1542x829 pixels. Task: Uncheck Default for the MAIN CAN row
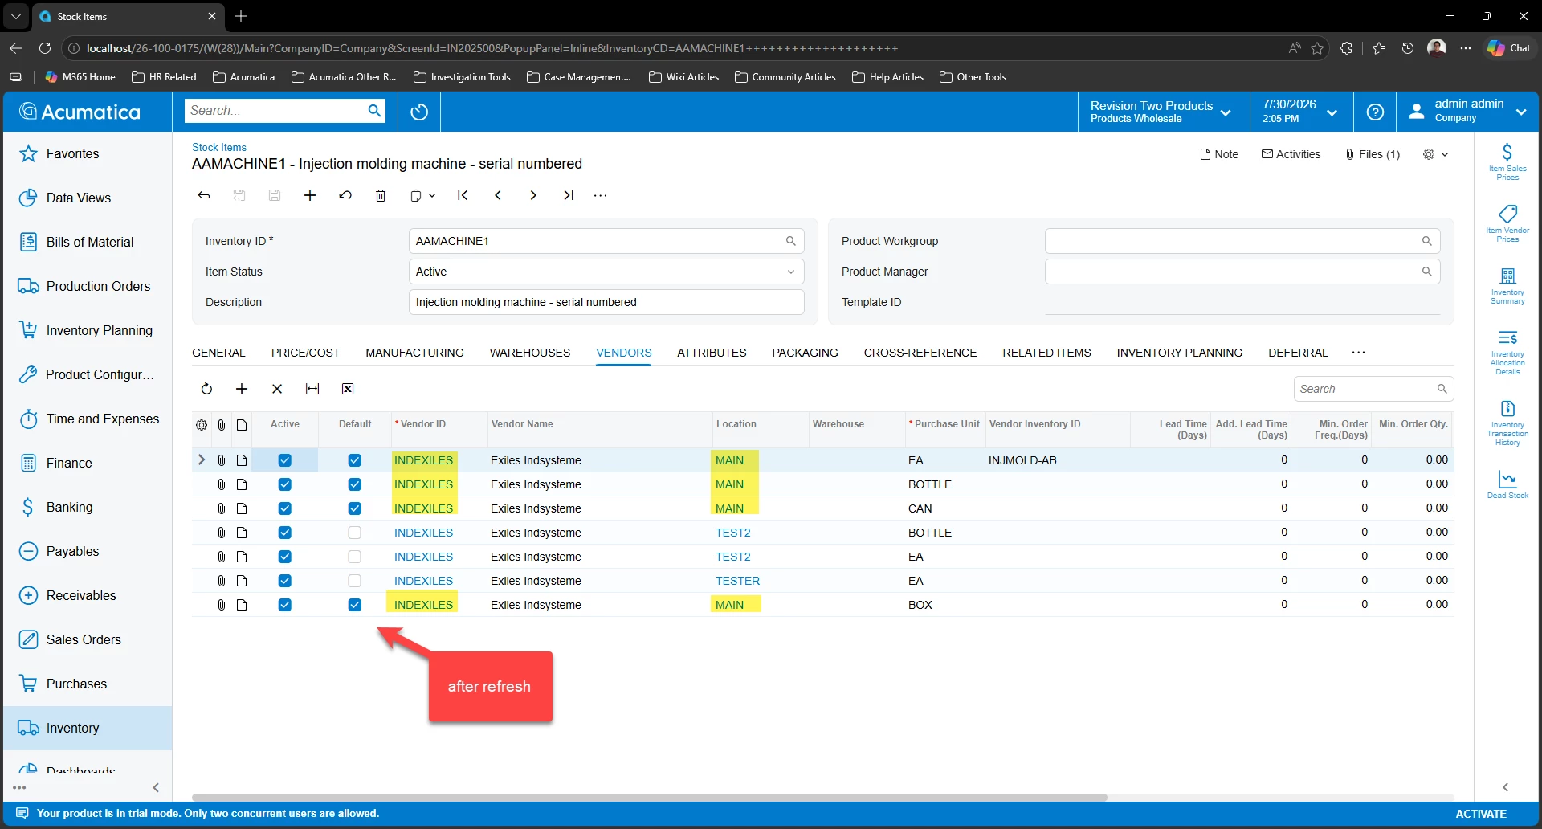[354, 508]
